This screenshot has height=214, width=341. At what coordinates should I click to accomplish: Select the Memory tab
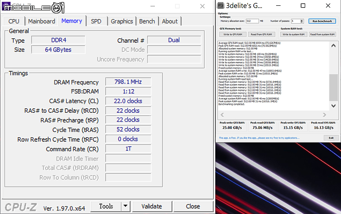(x=72, y=21)
